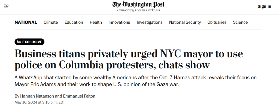The image size is (279, 106).
Task: Visit National Security section
Action: click(185, 22)
